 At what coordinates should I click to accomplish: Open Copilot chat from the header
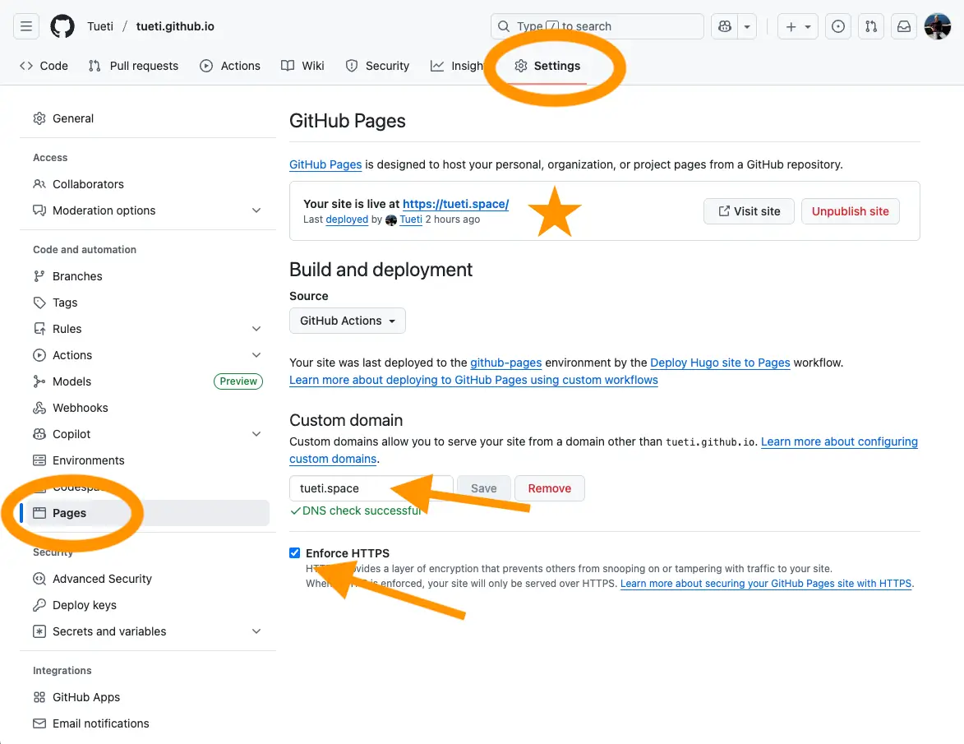(723, 25)
